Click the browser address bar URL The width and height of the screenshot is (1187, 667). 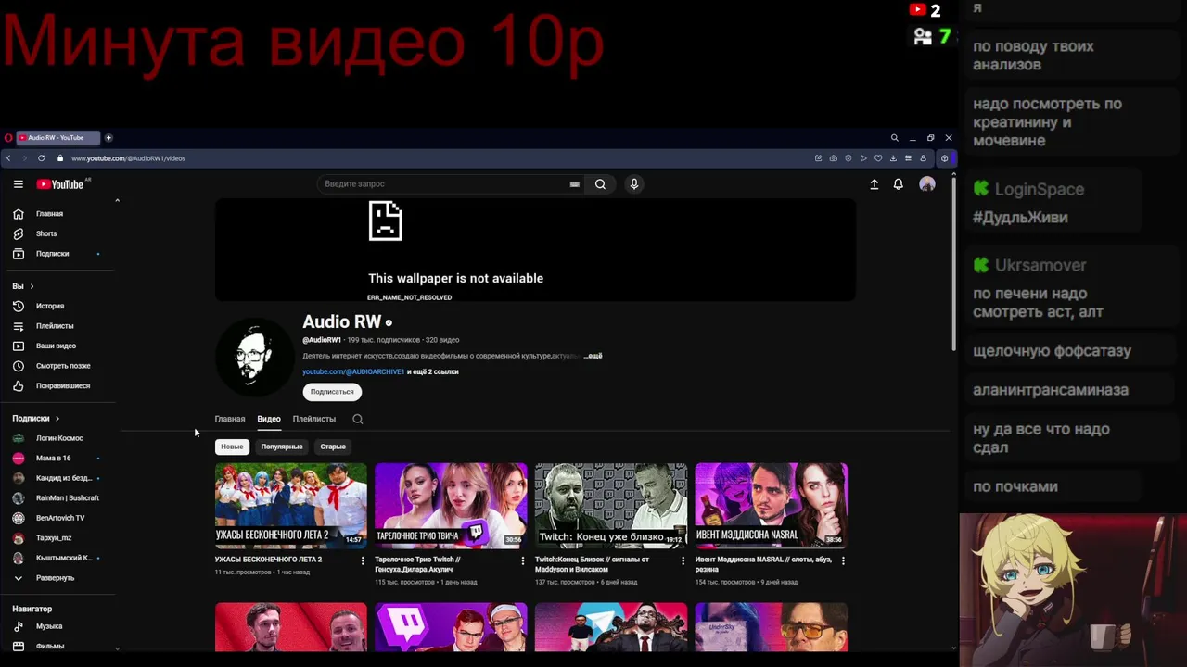click(128, 158)
